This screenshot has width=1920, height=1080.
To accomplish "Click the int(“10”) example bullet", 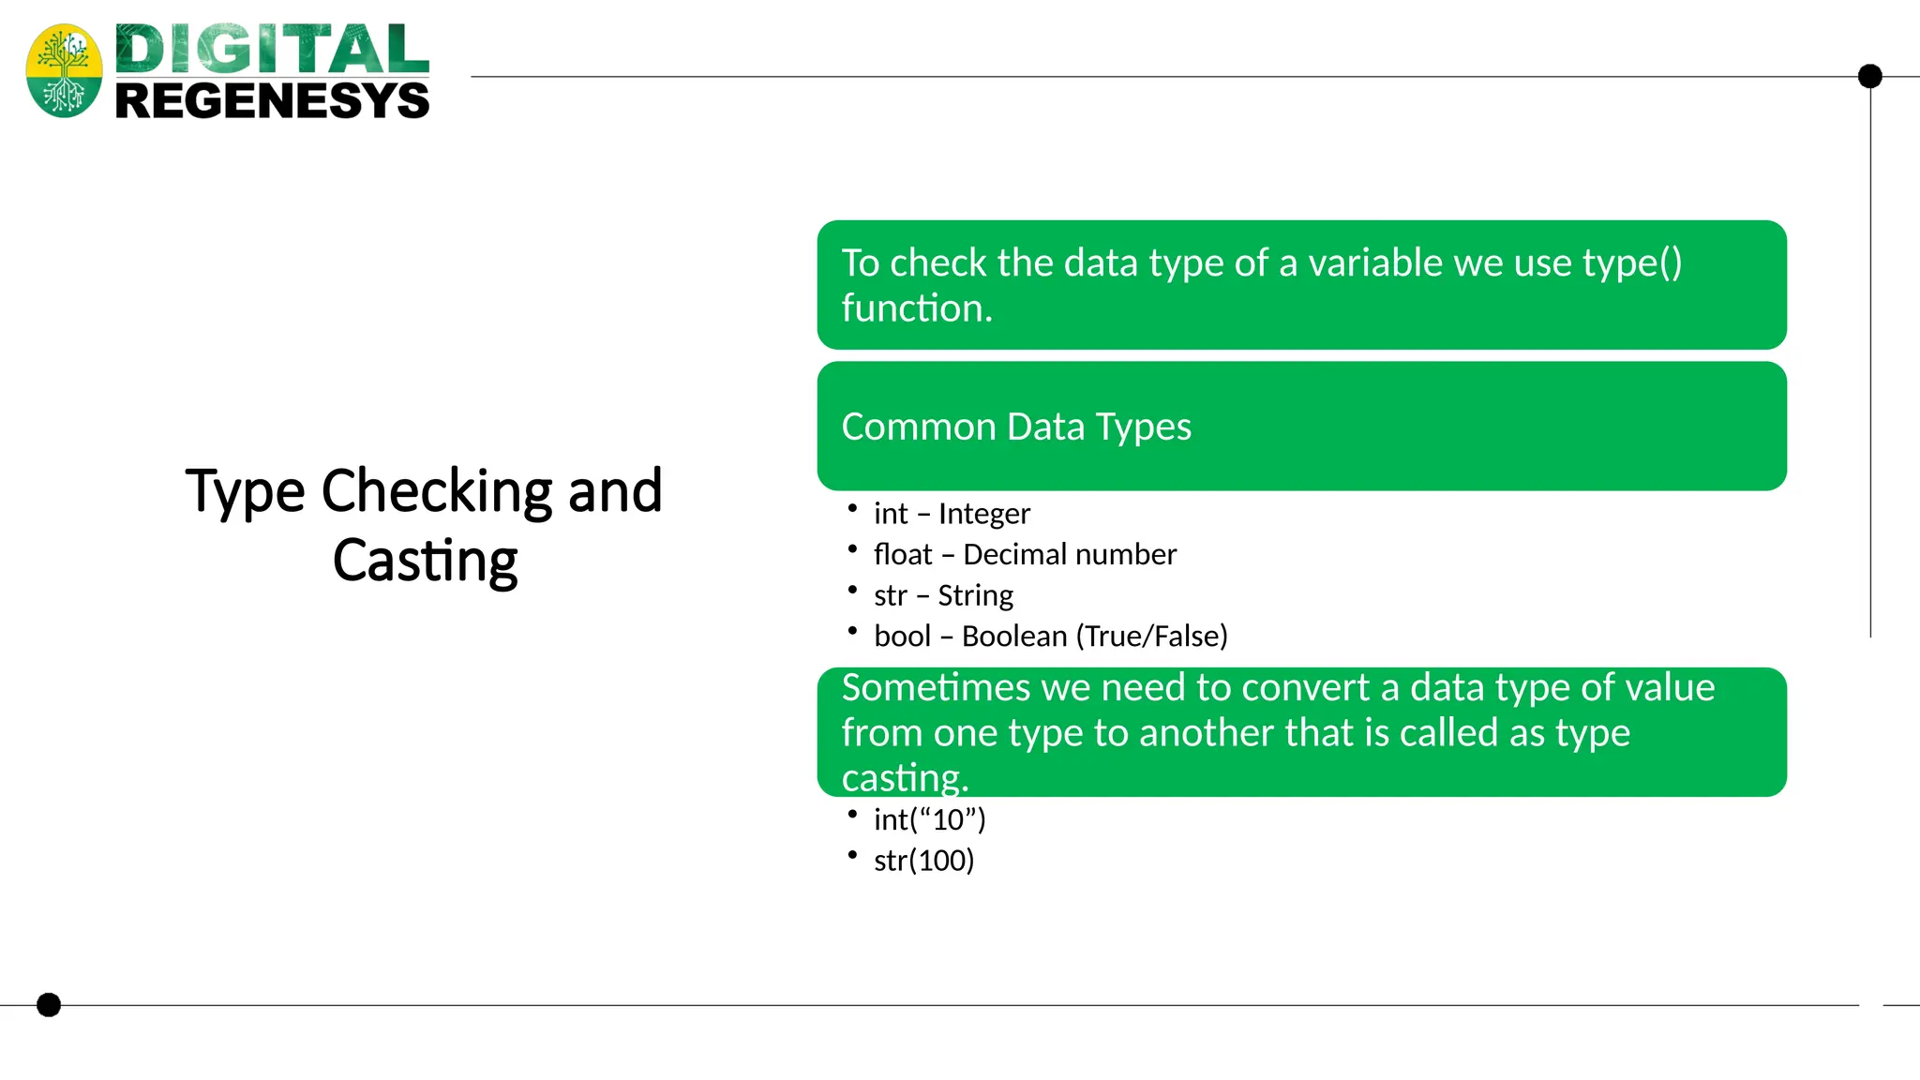I will (929, 819).
